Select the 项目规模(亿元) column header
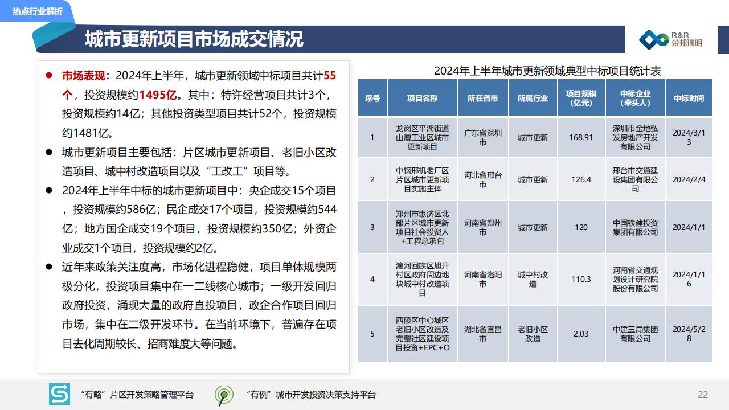729x410 pixels. [581, 98]
